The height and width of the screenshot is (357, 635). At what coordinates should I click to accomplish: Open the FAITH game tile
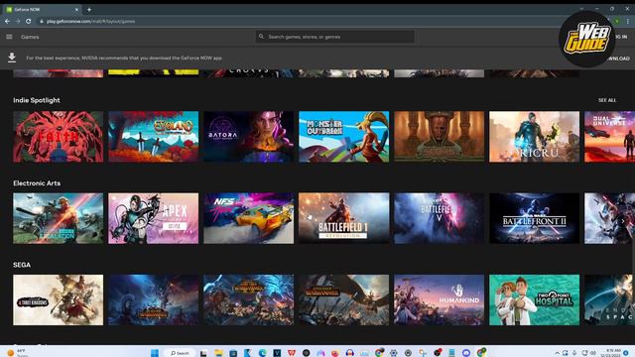click(x=58, y=137)
